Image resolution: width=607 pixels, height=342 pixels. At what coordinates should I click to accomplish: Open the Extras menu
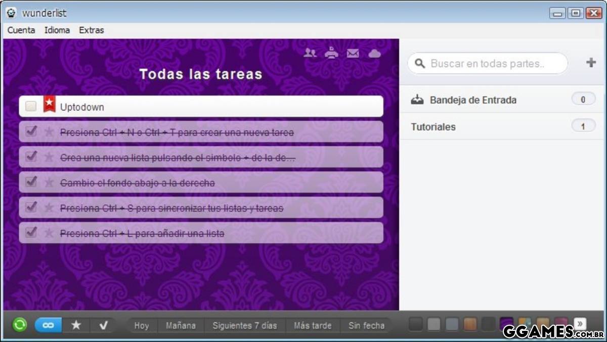point(92,30)
